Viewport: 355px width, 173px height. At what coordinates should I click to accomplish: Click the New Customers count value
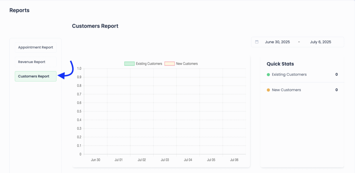tap(336, 90)
